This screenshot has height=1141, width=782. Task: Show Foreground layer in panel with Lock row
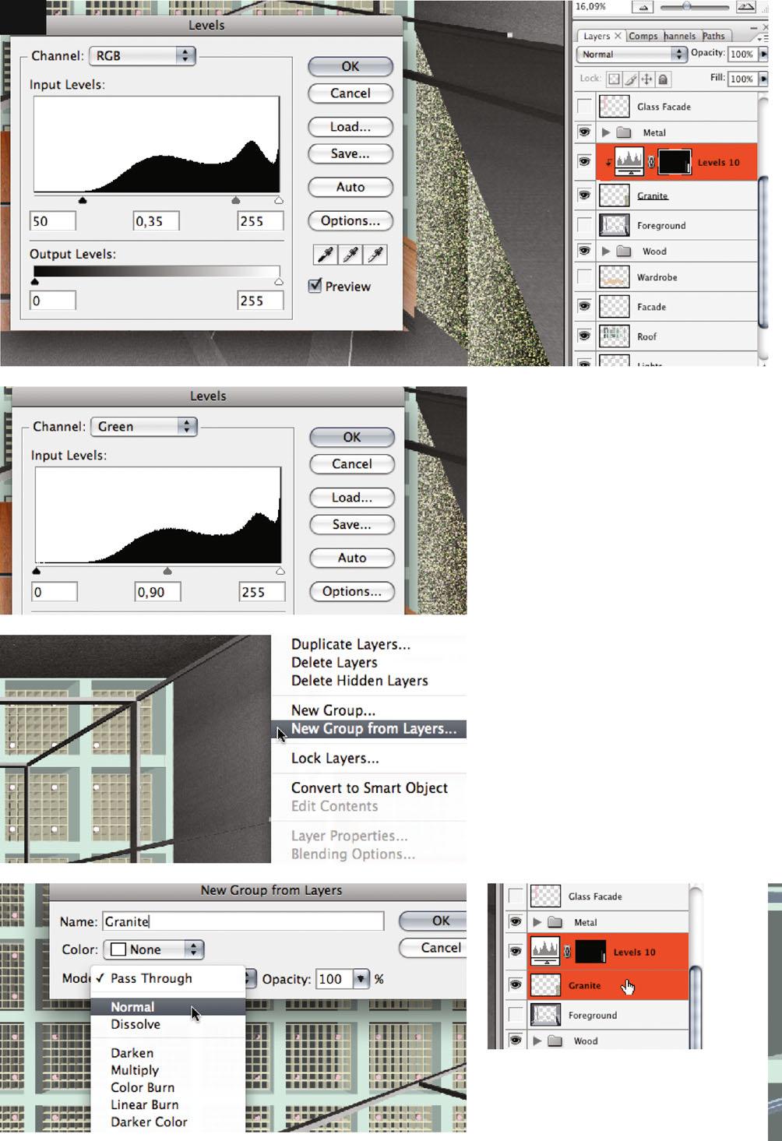584,226
